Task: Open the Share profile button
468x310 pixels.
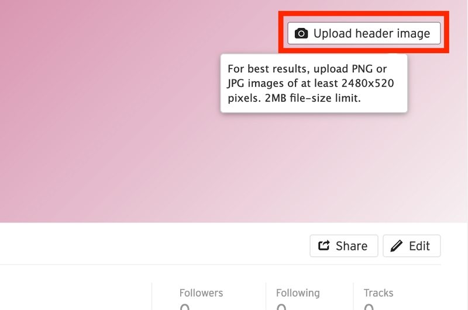Action: (344, 246)
